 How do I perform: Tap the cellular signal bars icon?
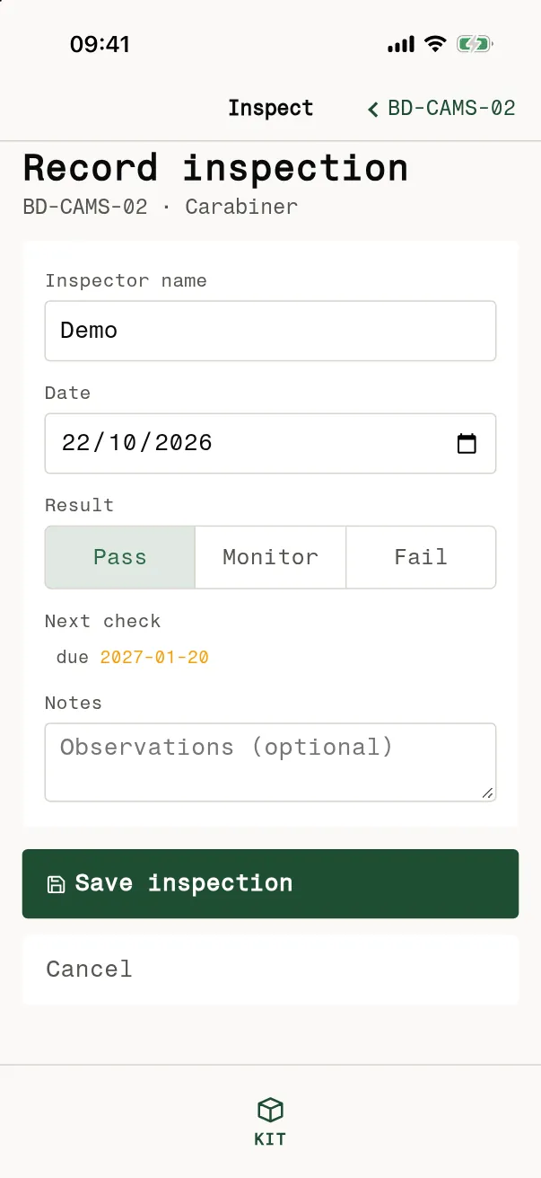(x=401, y=45)
